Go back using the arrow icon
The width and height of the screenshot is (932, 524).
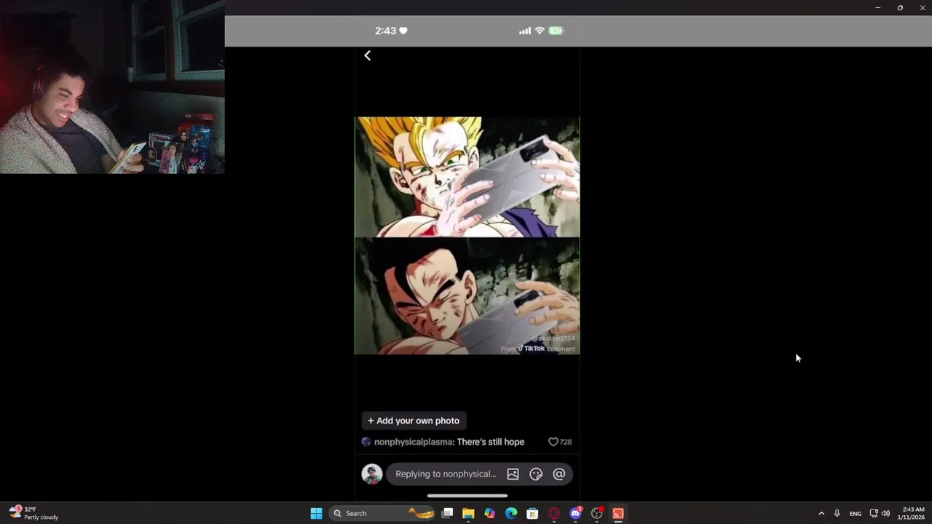368,55
